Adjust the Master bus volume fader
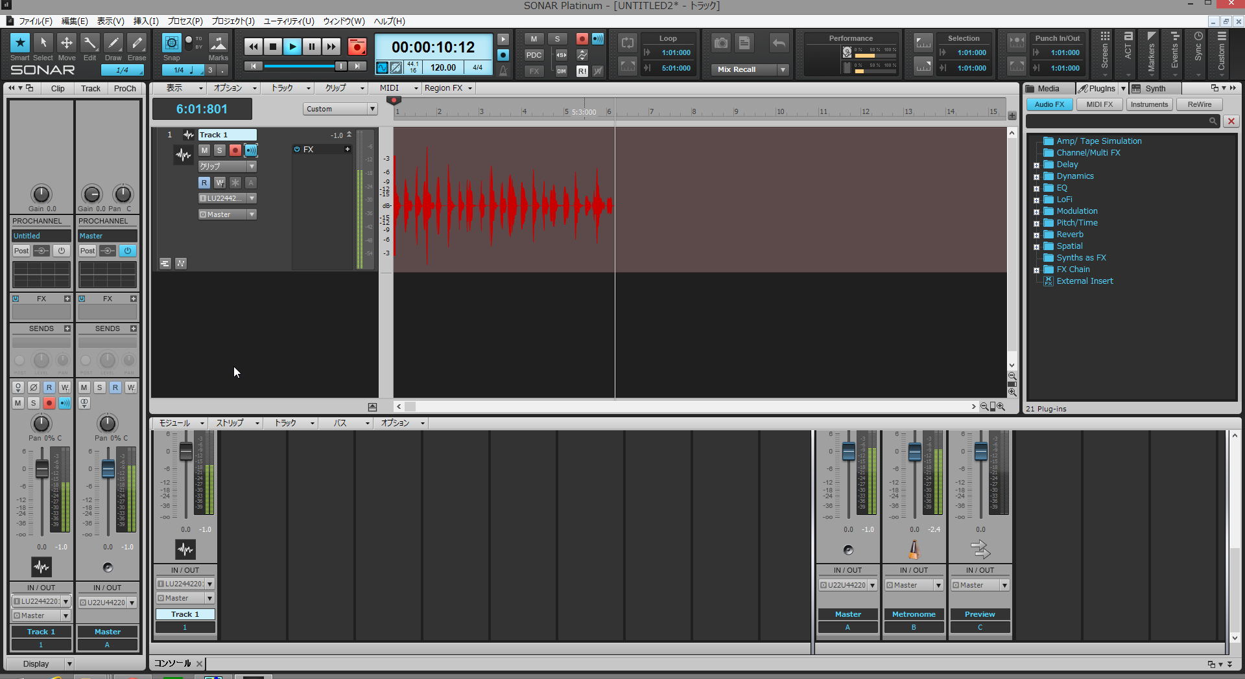Viewport: 1245px width, 679px height. tap(848, 451)
